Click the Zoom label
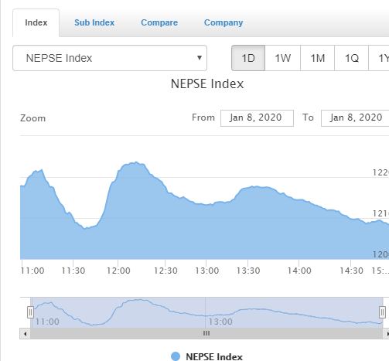The height and width of the screenshot is (361, 389). [x=33, y=118]
